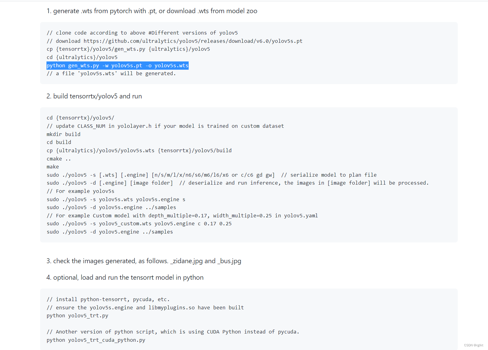Click comment "a file 'yolov5s.wts' will be generated"
488x350 pixels.
(x=111, y=73)
